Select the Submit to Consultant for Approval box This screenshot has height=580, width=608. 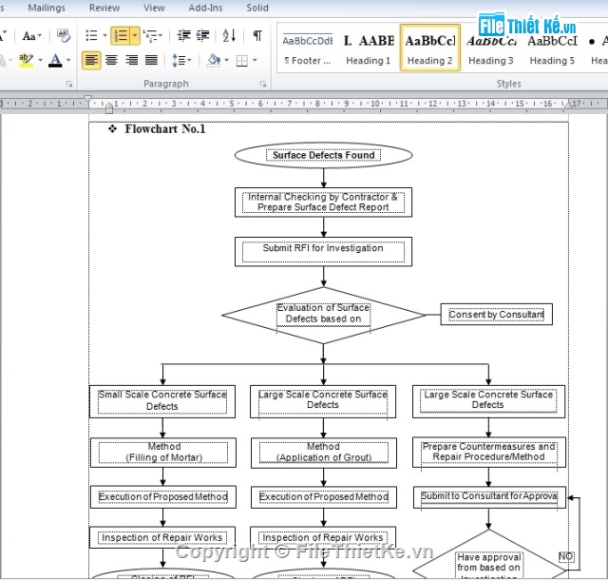[x=489, y=497]
